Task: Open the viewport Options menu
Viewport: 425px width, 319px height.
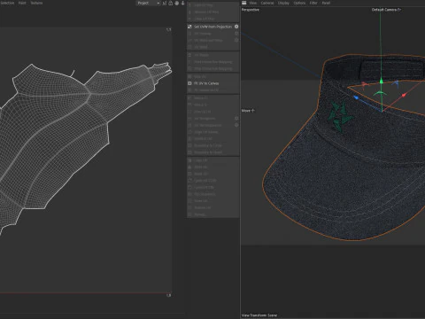Action: point(299,3)
